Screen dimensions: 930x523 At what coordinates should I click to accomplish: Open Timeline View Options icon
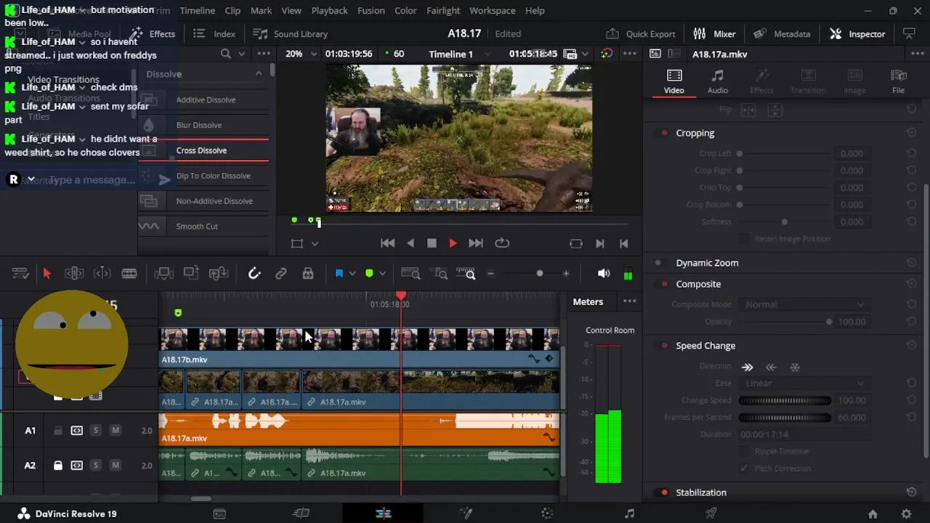coord(20,273)
